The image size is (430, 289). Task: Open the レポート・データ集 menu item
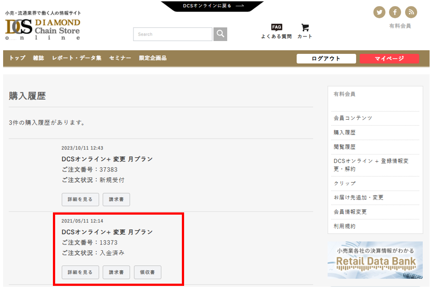[x=76, y=58]
